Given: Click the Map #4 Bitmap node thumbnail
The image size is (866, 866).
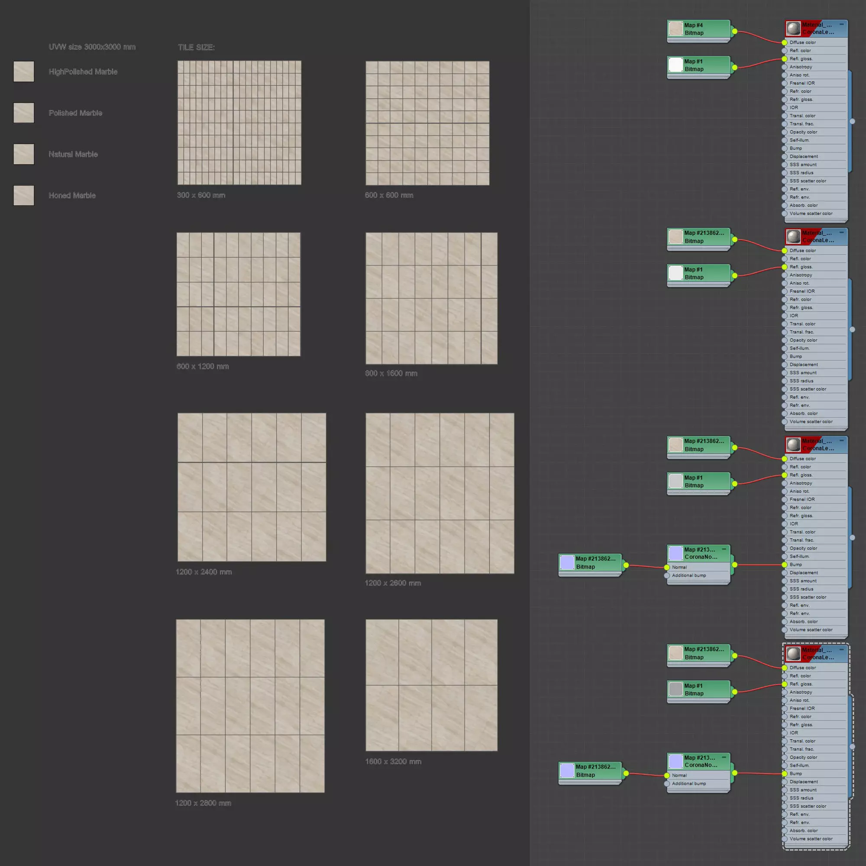Looking at the screenshot, I should (675, 29).
